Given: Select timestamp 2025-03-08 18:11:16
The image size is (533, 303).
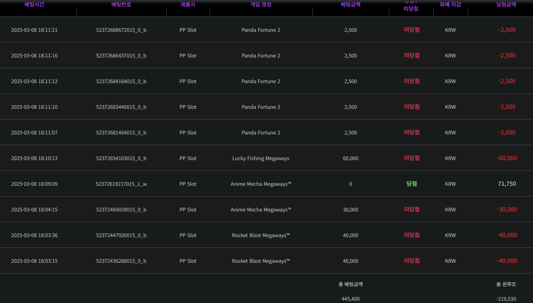Looking at the screenshot, I should coord(34,56).
